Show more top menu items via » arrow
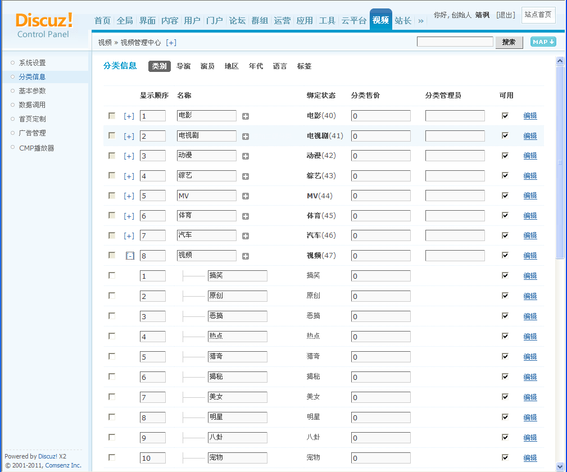Image resolution: width=567 pixels, height=472 pixels. pos(421,21)
